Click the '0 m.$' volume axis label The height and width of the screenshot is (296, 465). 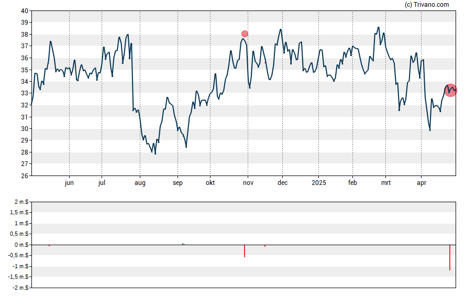point(21,245)
